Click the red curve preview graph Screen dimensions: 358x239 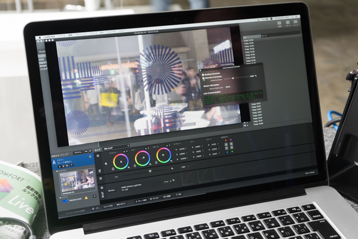click(188, 177)
